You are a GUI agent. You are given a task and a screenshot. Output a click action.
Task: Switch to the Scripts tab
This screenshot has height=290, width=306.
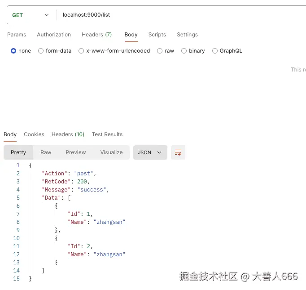click(157, 35)
